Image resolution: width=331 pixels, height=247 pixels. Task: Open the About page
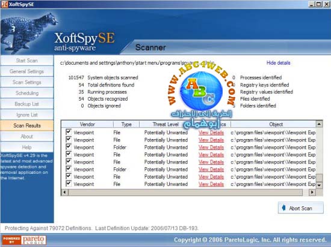27,137
